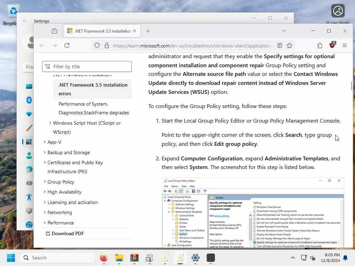Bookmark this page with star icon

pyautogui.click(x=289, y=45)
